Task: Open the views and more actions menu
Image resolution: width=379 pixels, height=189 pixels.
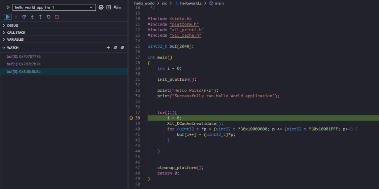Action: 117,7
